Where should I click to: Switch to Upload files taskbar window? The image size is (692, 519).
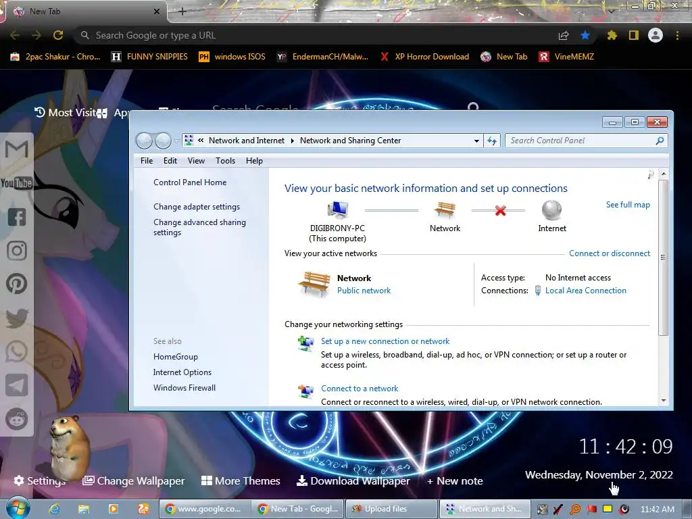click(391, 509)
